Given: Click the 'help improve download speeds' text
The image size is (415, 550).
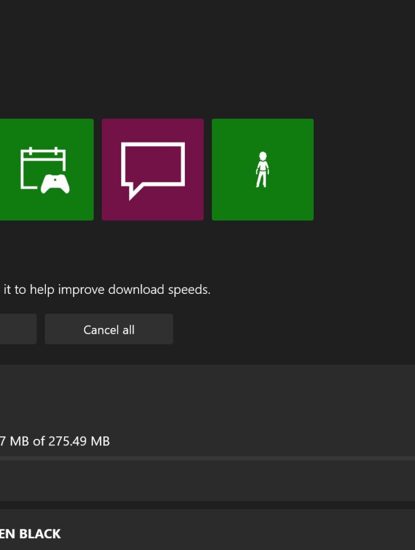Looking at the screenshot, I should 120,290.
